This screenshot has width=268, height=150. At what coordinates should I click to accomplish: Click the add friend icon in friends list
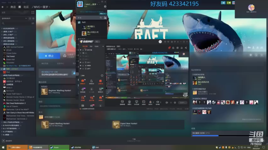pos(105,18)
